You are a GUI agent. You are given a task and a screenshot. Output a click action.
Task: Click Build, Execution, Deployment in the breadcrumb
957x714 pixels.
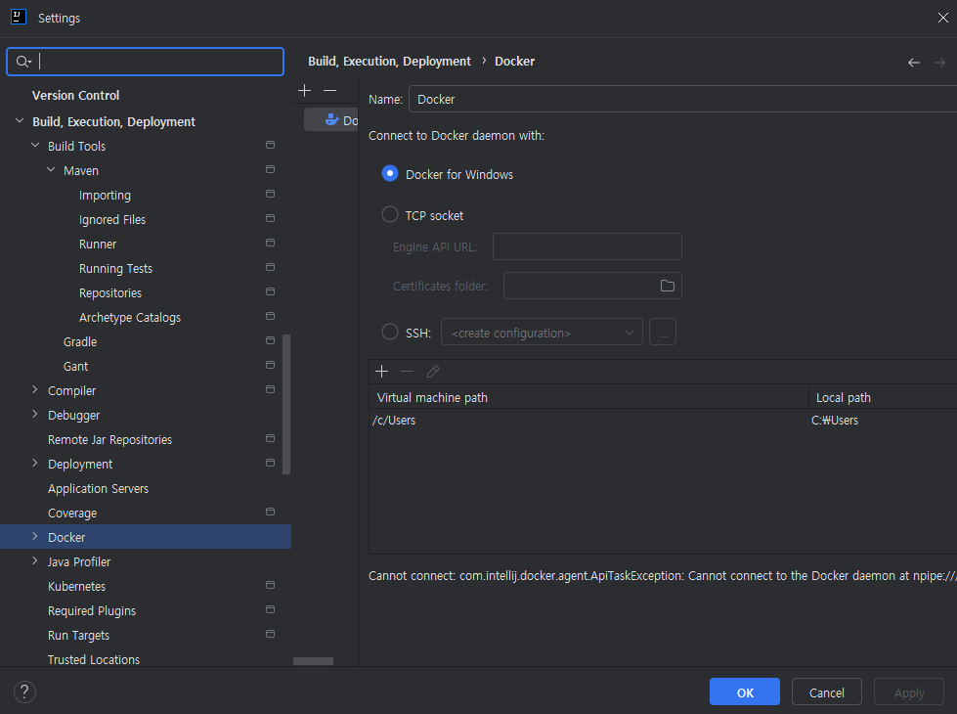[x=389, y=61]
